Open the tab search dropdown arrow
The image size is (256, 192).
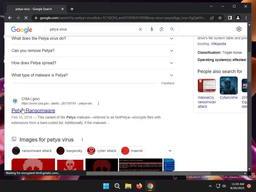[211, 6]
